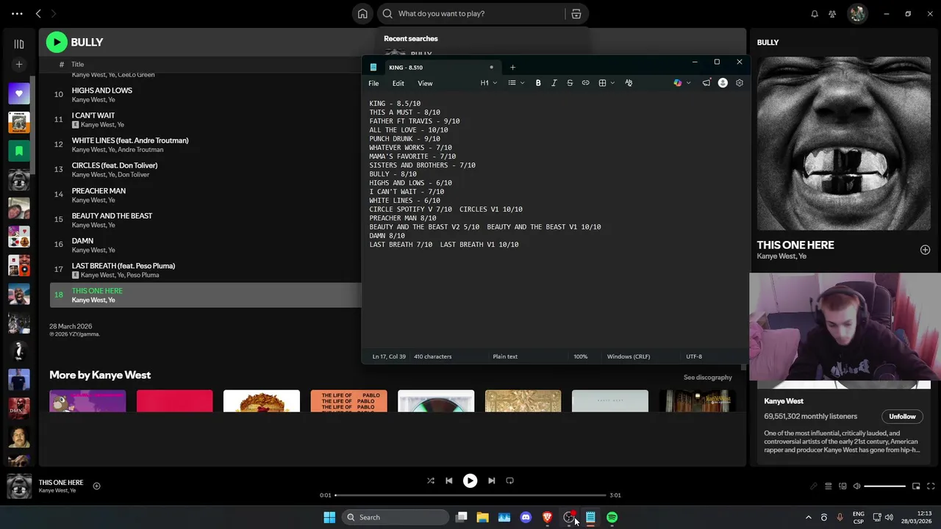Open the Browse icon beside search
The image size is (941, 529).
pos(576,13)
